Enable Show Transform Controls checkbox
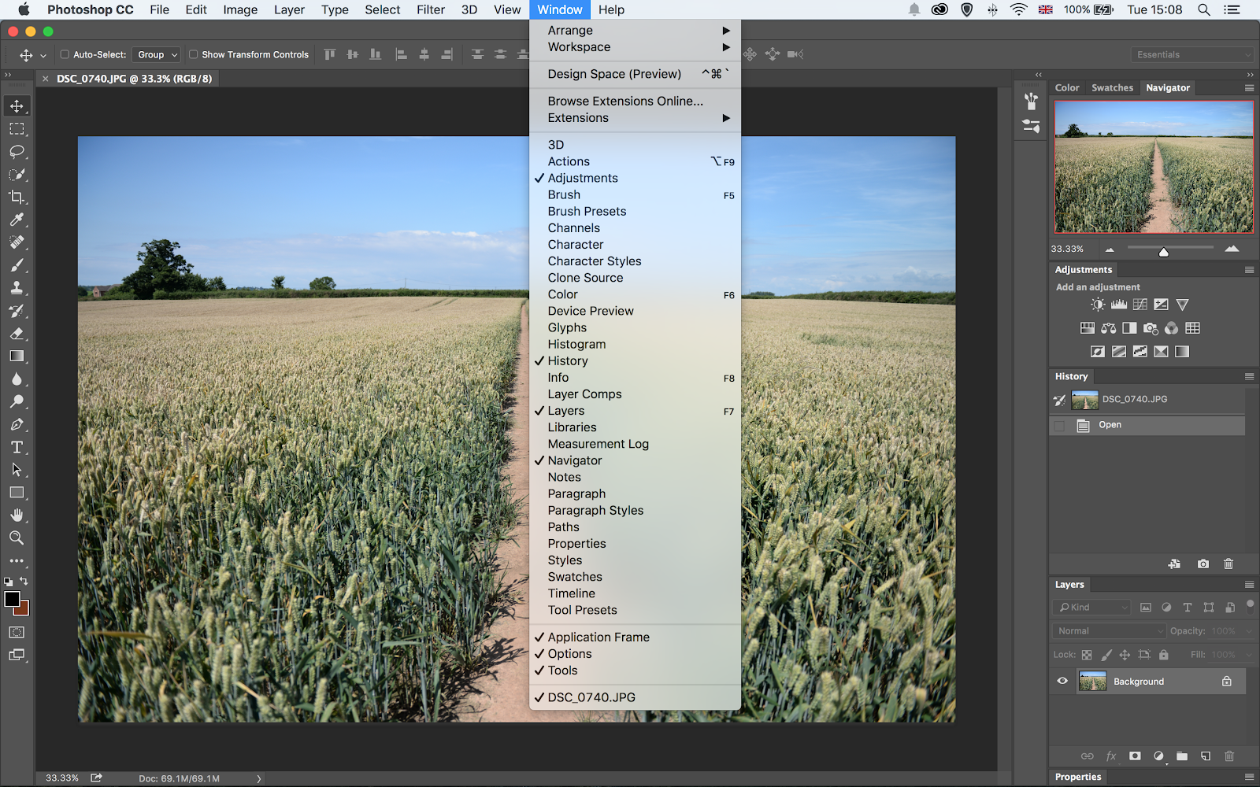This screenshot has height=787, width=1260. point(194,54)
